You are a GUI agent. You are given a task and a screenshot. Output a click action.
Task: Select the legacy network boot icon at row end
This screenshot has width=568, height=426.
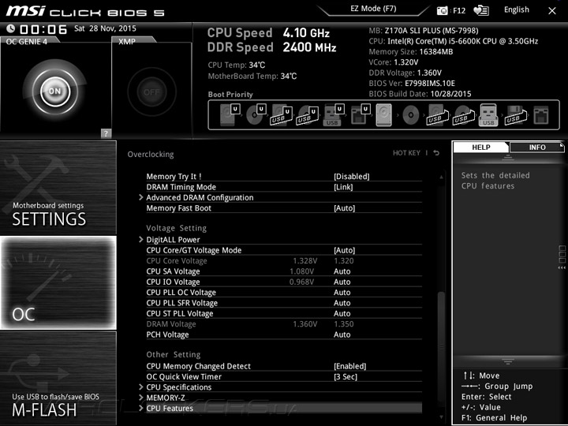click(x=541, y=115)
